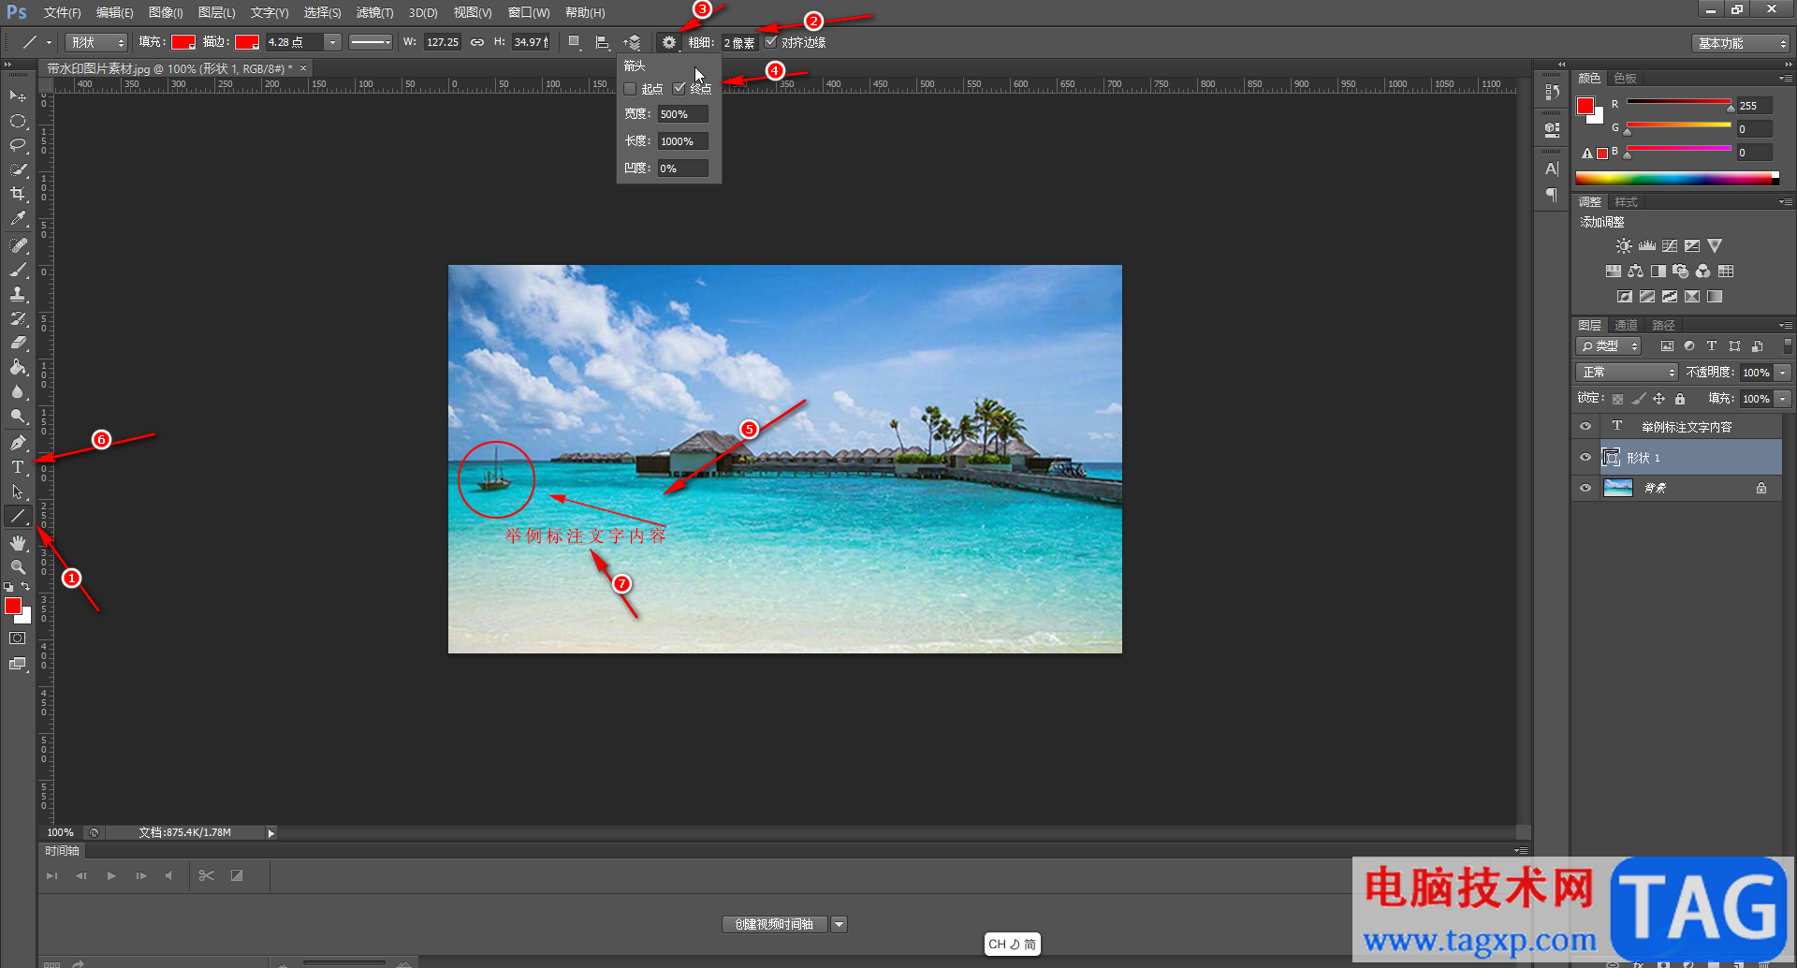1797x968 pixels.
Task: Select the Paint Bucket tool
Action: [18, 367]
